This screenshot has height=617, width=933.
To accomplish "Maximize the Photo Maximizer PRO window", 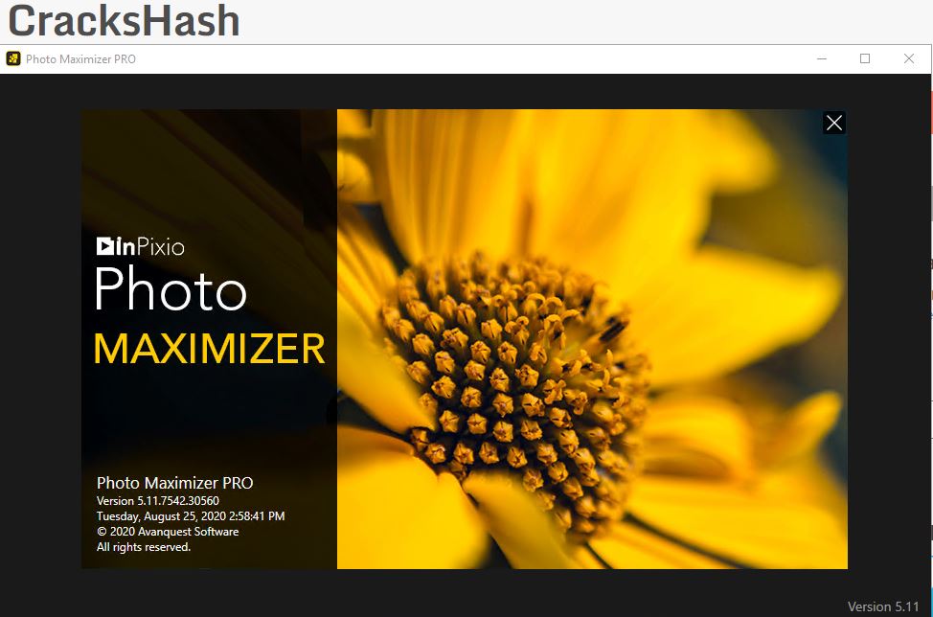I will (865, 58).
